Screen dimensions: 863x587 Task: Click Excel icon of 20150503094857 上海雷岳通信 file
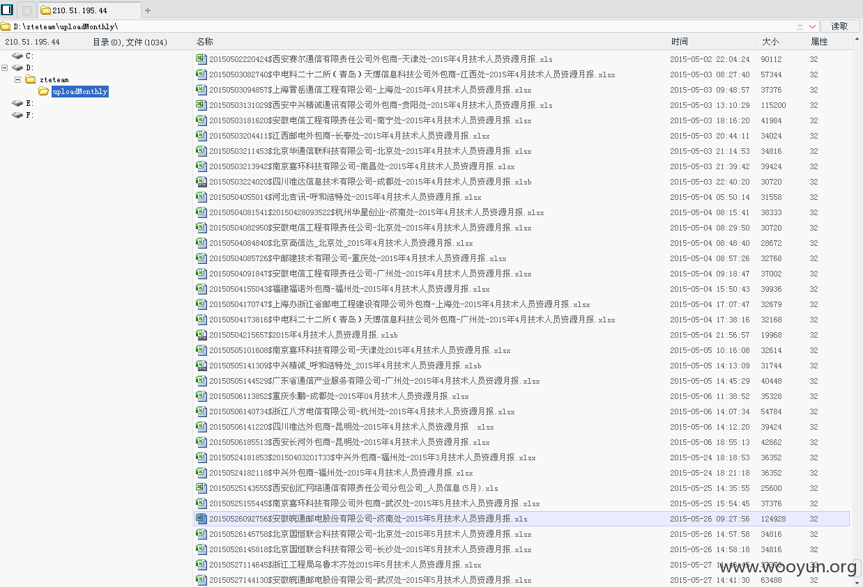coord(201,90)
